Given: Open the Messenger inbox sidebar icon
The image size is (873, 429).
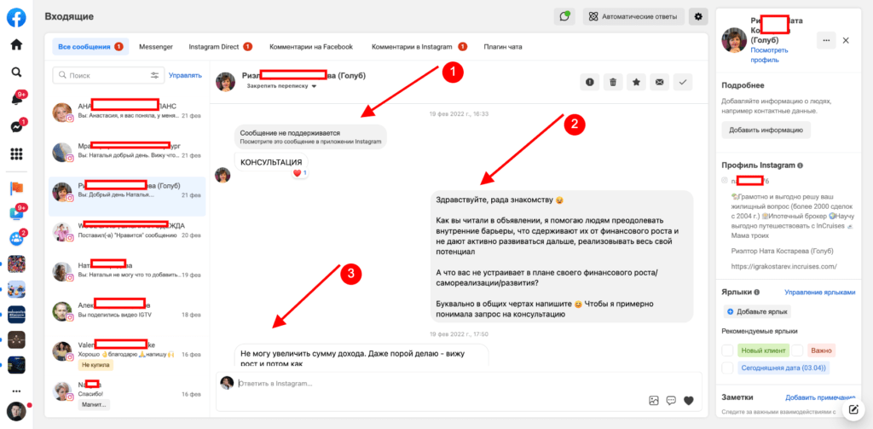Looking at the screenshot, I should tap(16, 126).
